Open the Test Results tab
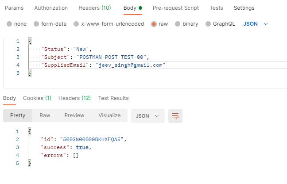 tap(113, 98)
